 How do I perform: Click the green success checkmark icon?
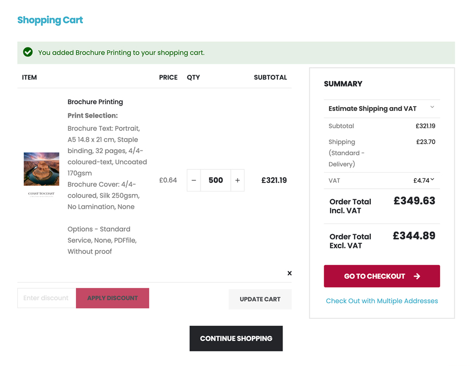28,52
